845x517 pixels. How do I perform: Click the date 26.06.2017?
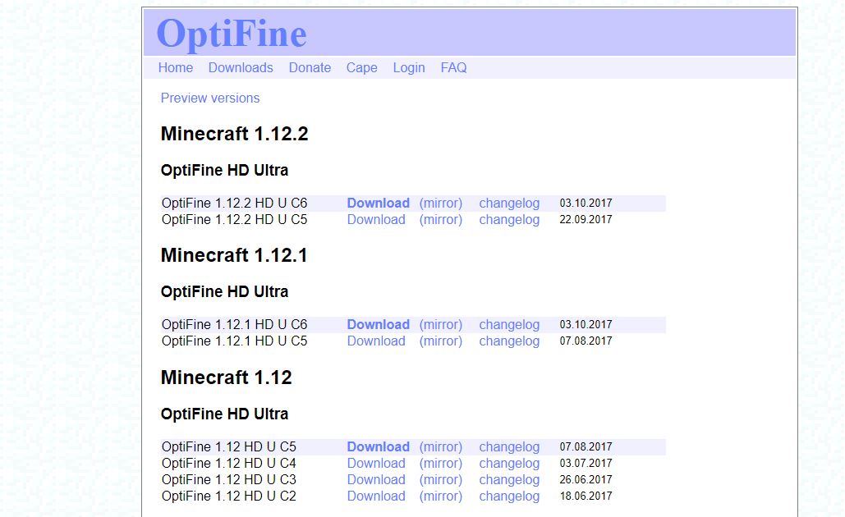click(x=586, y=480)
